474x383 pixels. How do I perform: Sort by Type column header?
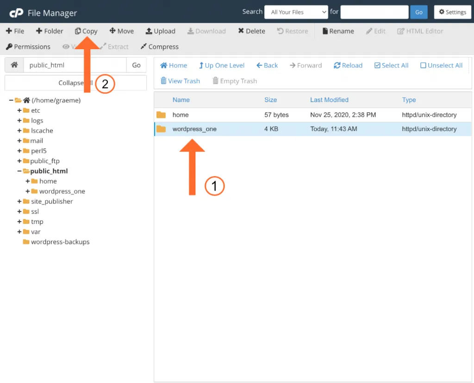coord(409,100)
